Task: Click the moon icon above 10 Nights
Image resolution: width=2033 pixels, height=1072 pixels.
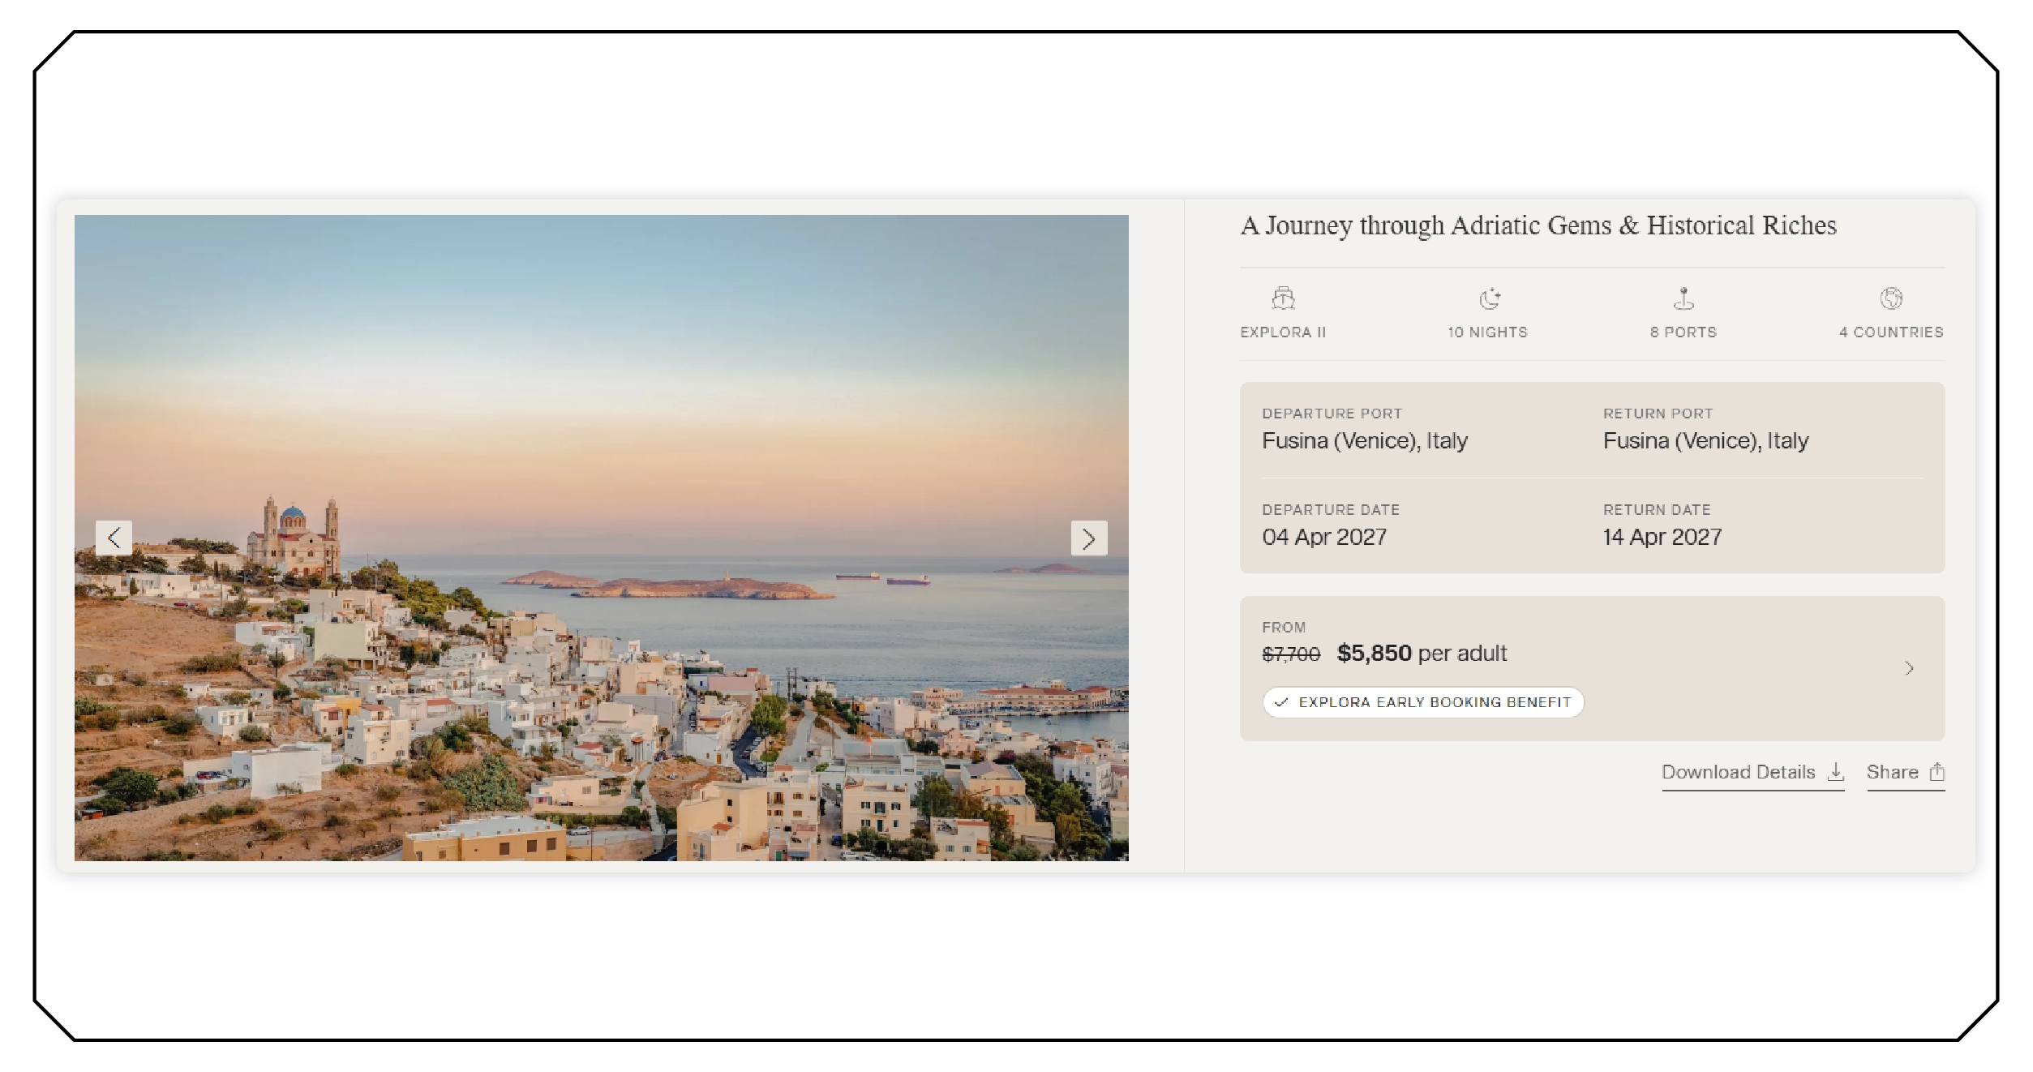Action: [x=1489, y=298]
